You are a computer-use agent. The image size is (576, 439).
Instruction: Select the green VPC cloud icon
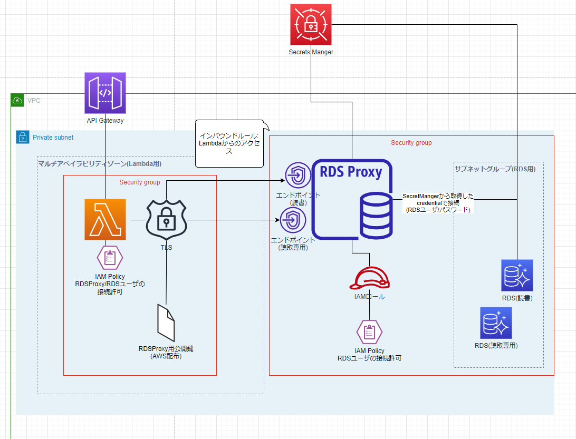pos(17,100)
